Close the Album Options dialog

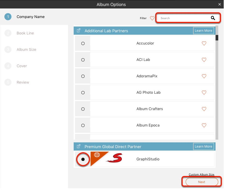[x=220, y=4]
